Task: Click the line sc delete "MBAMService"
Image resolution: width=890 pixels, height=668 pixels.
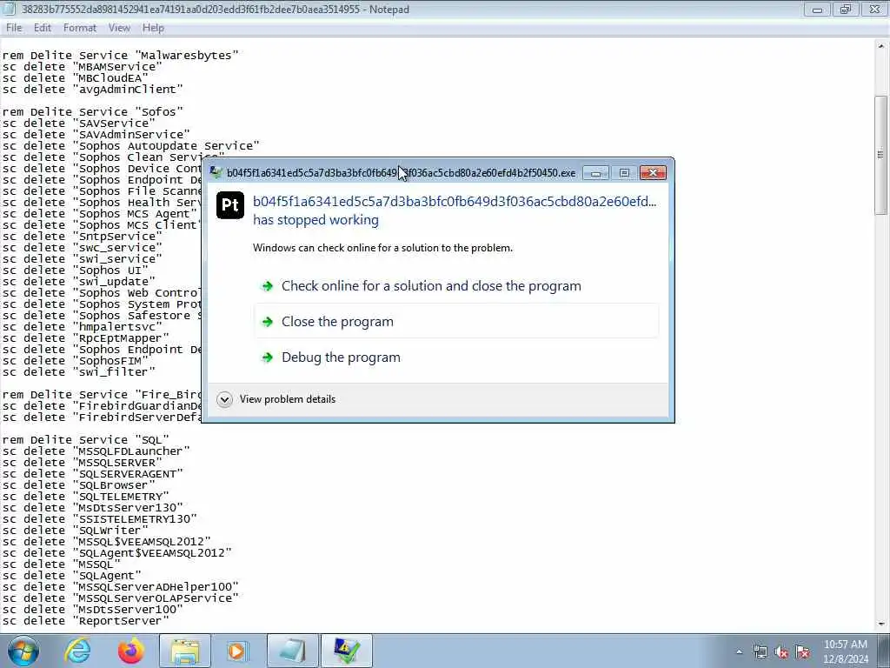Action: point(83,66)
